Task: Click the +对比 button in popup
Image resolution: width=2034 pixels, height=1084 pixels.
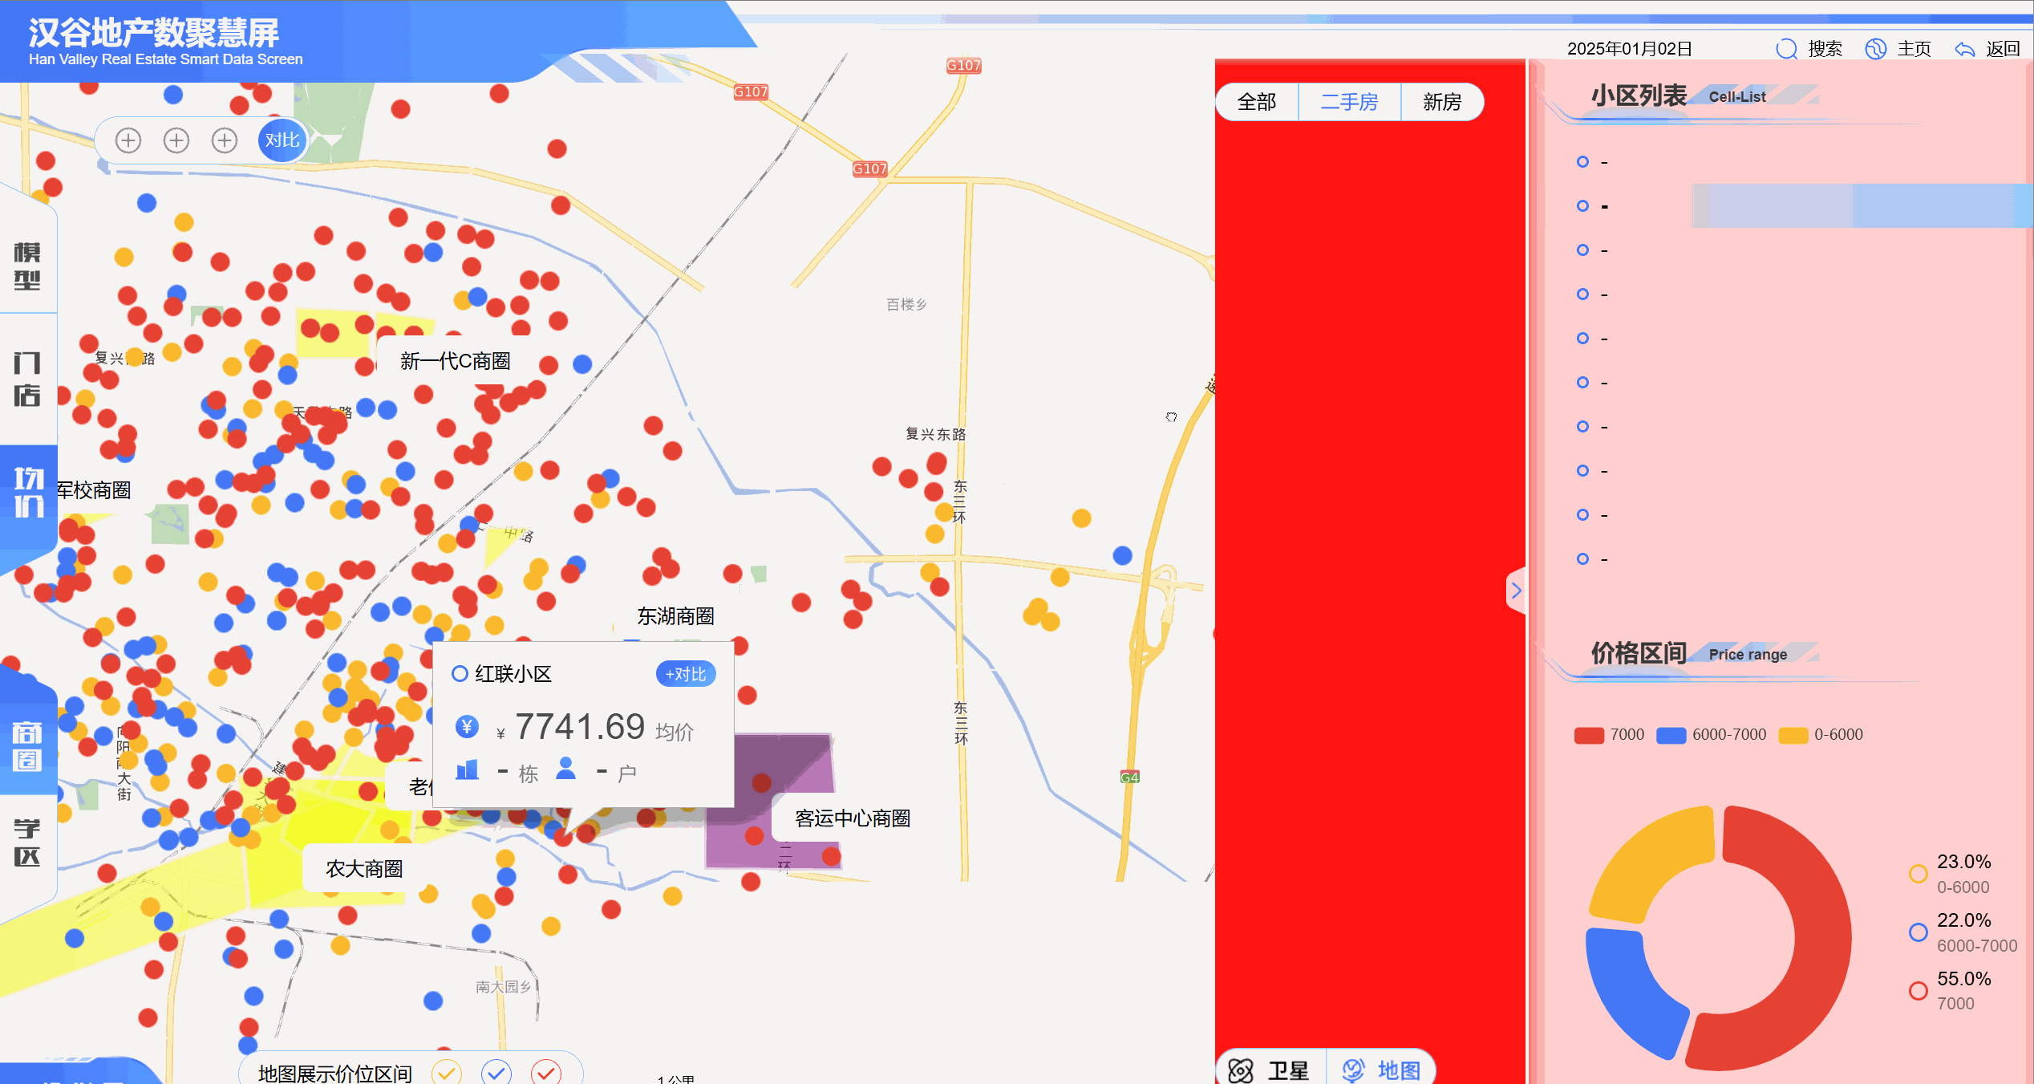Action: 686,674
